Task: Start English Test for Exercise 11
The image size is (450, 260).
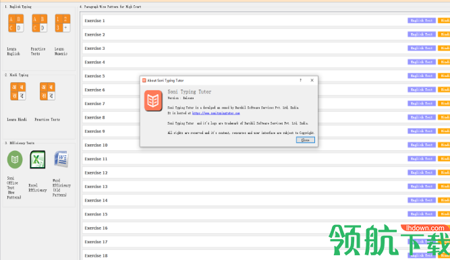Action: coord(422,159)
